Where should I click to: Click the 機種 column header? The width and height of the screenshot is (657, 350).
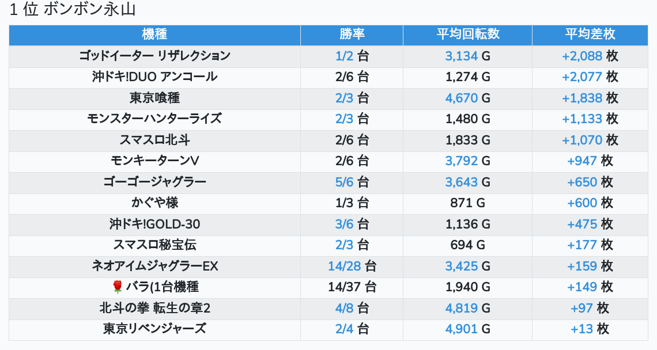(x=154, y=35)
